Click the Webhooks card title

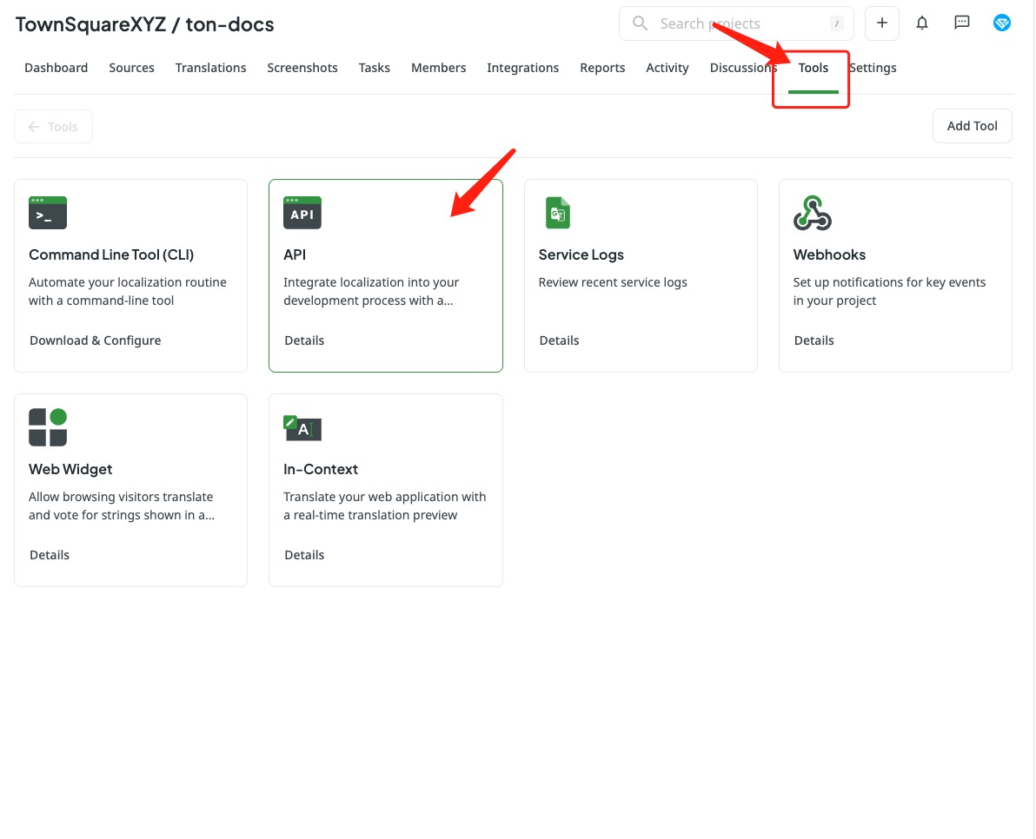[x=829, y=254]
